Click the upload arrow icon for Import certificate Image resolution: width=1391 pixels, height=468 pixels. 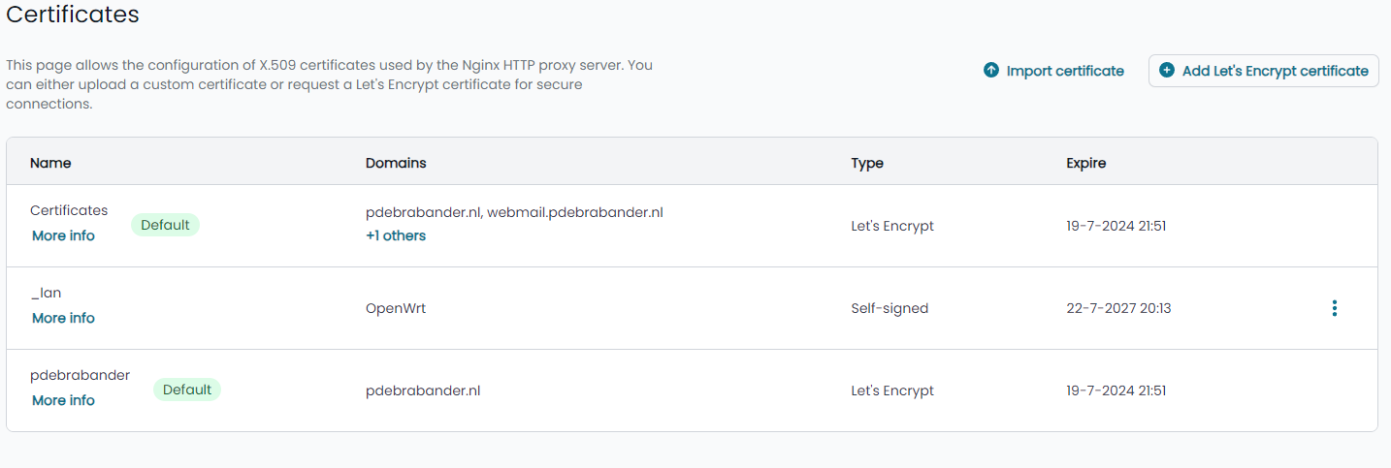tap(991, 71)
